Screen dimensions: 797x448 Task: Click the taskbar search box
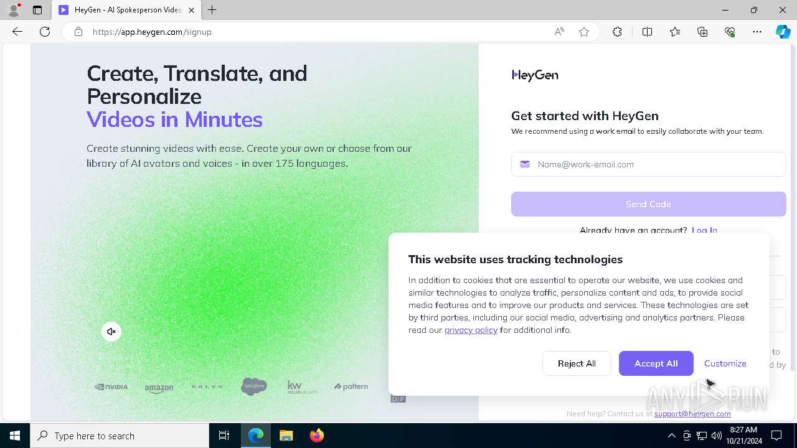click(x=120, y=436)
